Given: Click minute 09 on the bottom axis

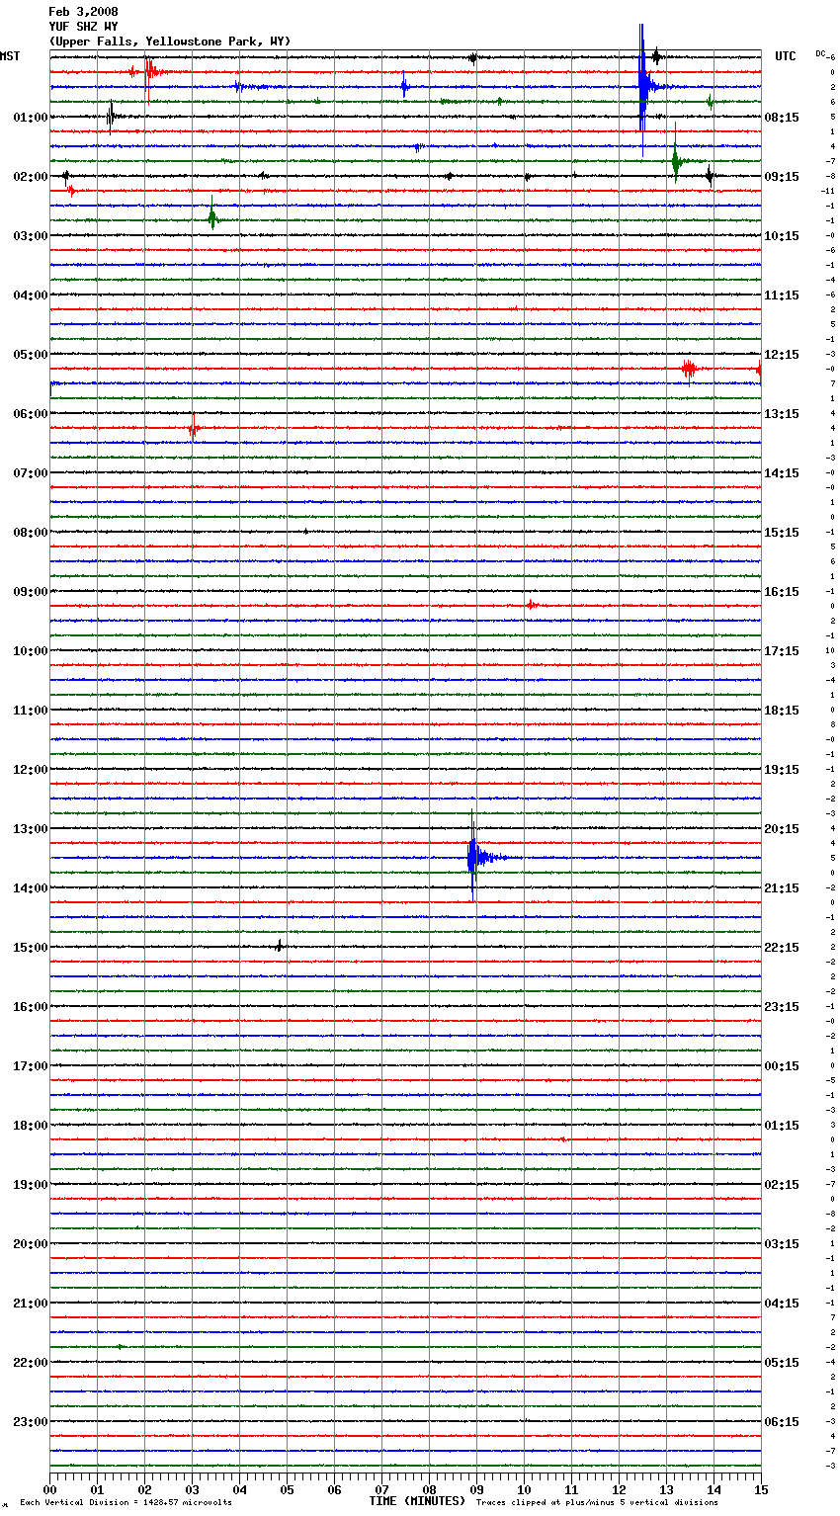Looking at the screenshot, I should click(476, 1489).
